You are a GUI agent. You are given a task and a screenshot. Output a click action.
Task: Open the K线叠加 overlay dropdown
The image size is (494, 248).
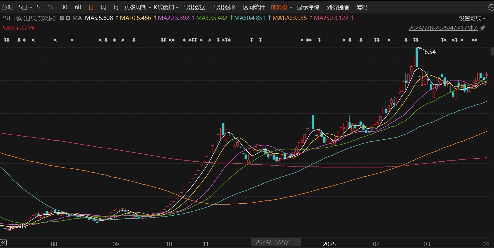click(166, 7)
